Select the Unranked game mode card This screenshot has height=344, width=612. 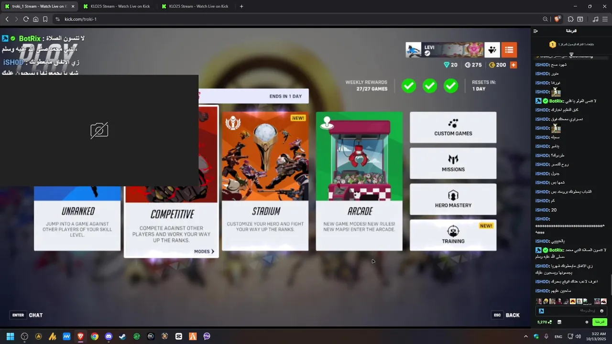77,218
